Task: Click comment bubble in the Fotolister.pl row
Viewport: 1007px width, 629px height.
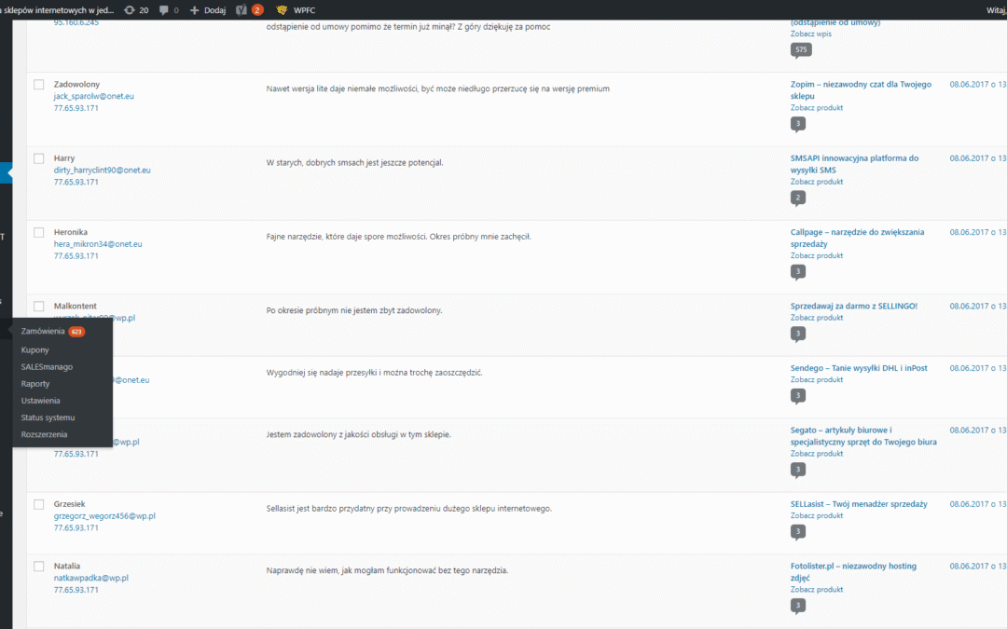Action: click(x=797, y=606)
